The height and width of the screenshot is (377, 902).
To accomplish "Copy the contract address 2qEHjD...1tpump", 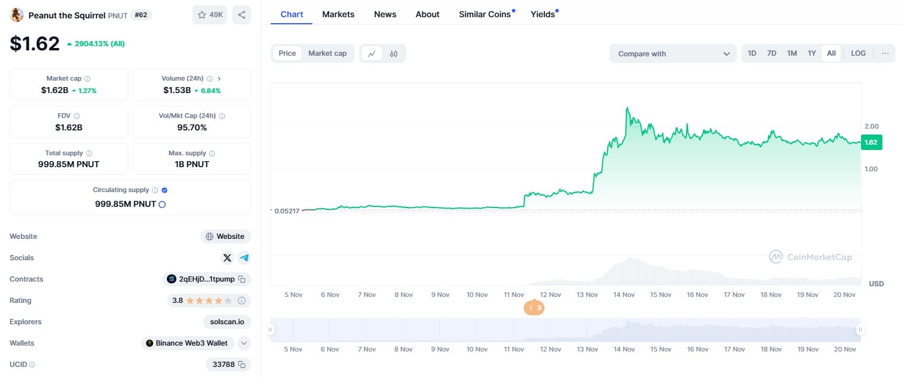I will [x=242, y=279].
